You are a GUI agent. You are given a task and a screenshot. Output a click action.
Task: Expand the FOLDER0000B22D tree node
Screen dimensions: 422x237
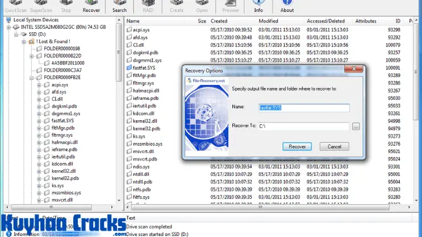[x=31, y=56]
